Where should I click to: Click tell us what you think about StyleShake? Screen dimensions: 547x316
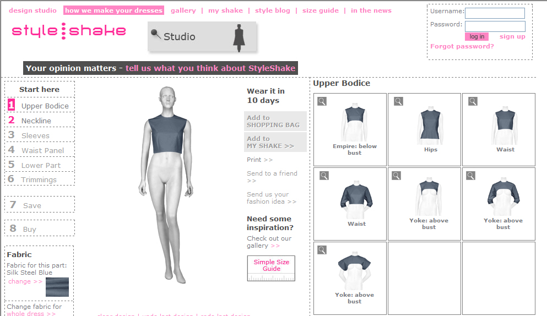pos(210,68)
